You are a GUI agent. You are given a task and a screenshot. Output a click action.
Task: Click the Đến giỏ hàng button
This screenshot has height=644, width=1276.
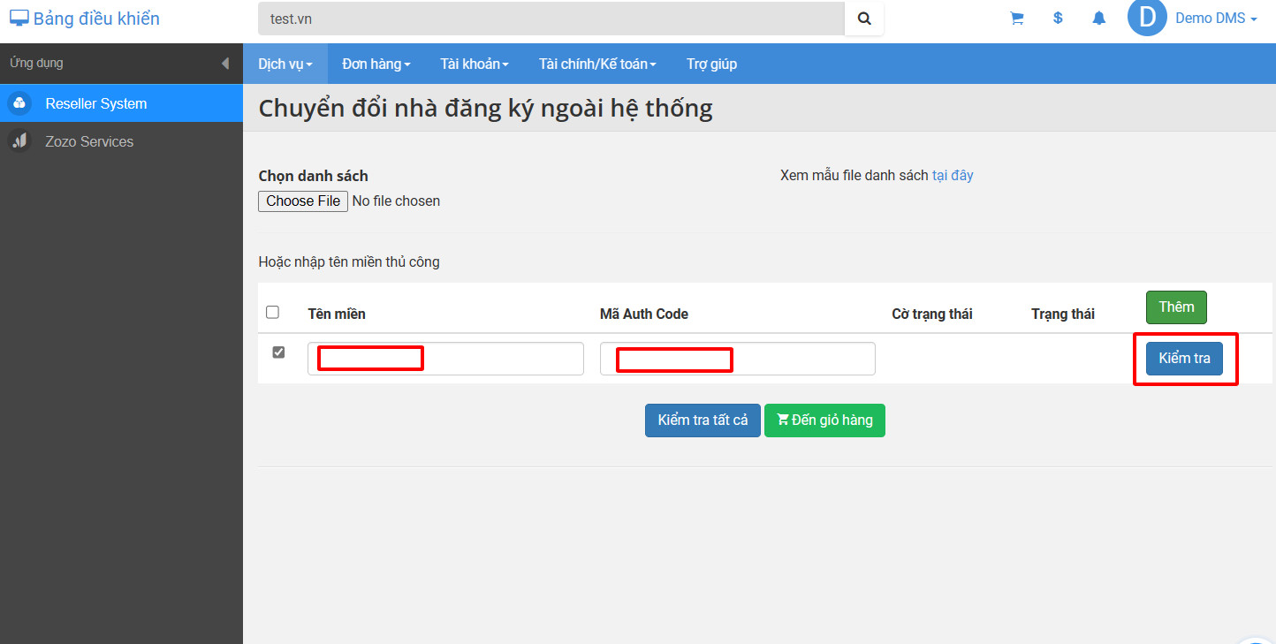tap(824, 420)
